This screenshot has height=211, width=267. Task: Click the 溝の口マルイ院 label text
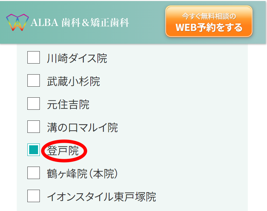pos(82,128)
